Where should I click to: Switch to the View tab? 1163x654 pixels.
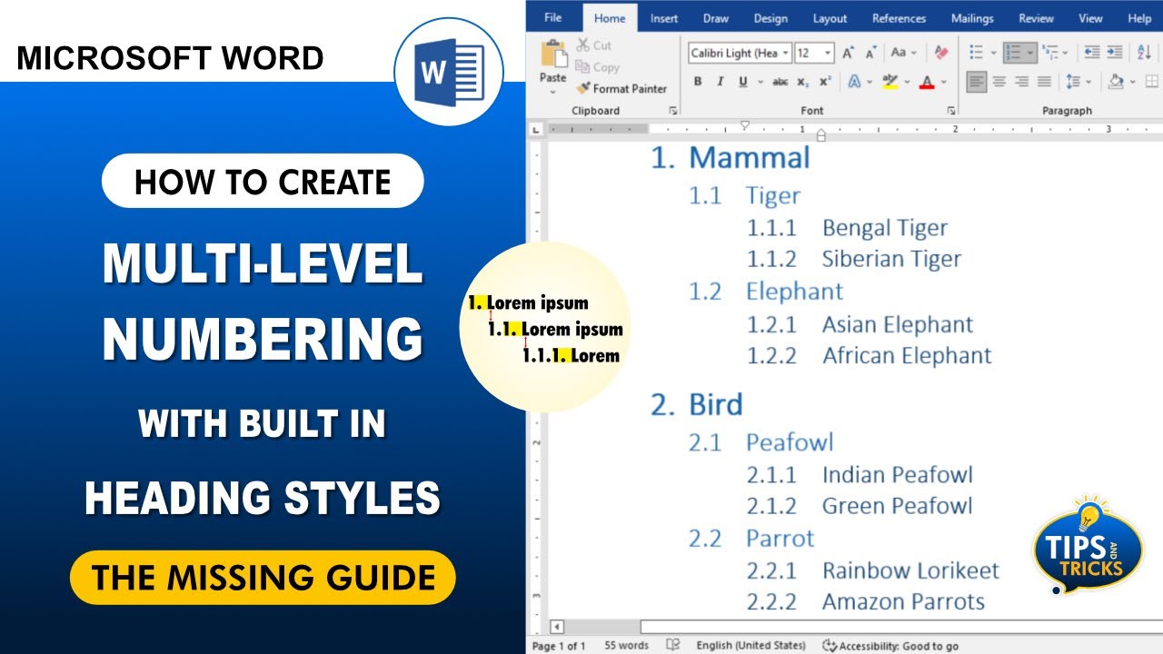coord(1090,18)
